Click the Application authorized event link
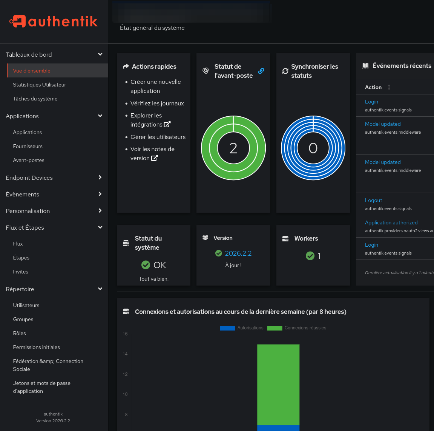This screenshot has width=434, height=431. [x=391, y=222]
